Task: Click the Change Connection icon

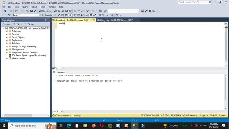Action: click(x=9, y=15)
